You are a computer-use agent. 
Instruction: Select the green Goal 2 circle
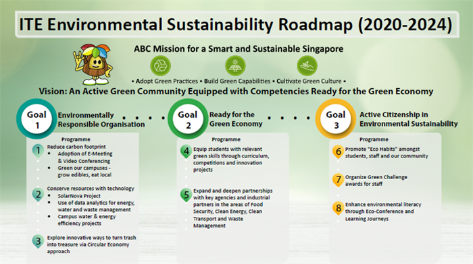pos(188,119)
